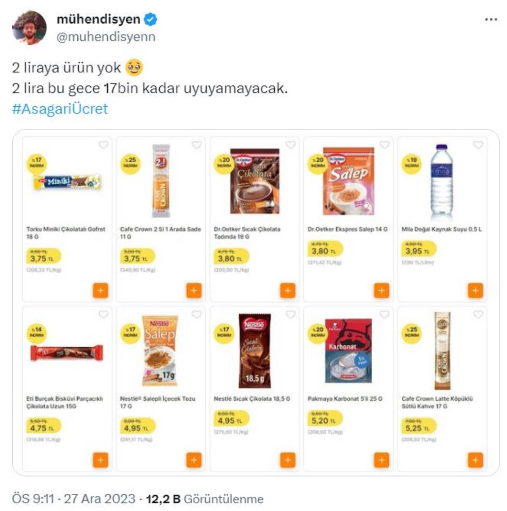Viewport: 507px width, 511px height.
Task: Favorite Mila water bottle via heart icon
Action: coord(478,145)
